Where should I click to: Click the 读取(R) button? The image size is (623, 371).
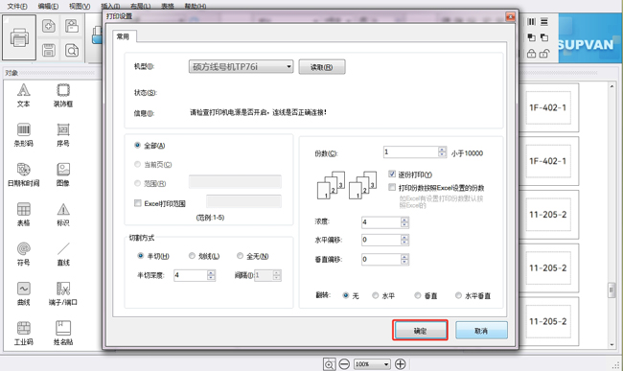(322, 67)
